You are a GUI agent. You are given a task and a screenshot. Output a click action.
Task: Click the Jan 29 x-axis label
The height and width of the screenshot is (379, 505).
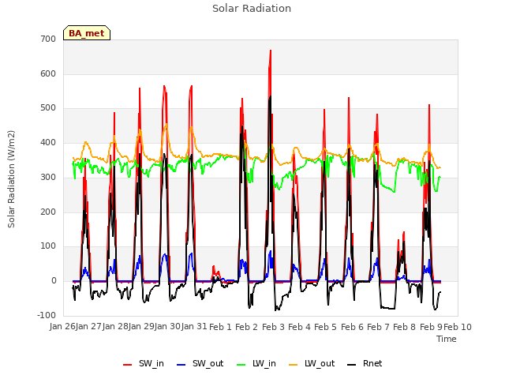point(141,326)
